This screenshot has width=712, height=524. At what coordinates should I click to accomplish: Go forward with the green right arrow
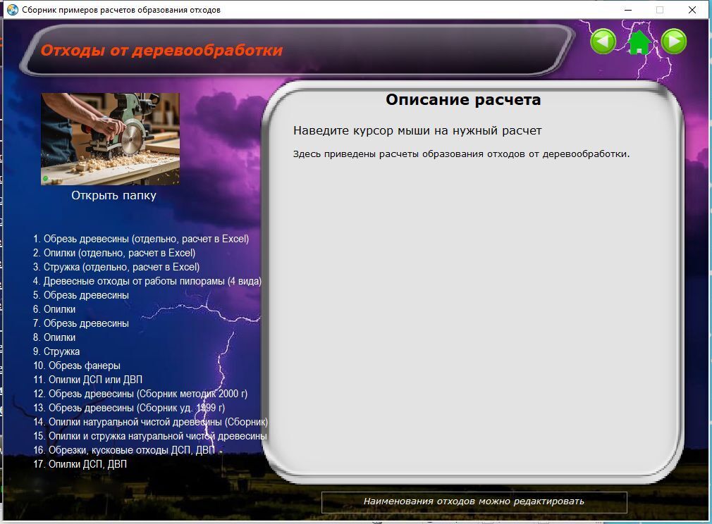click(x=674, y=42)
